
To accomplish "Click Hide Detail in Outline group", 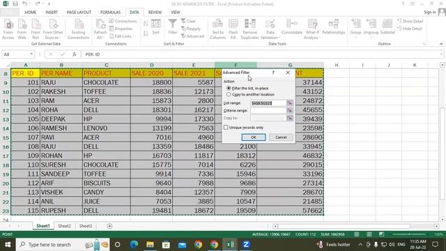I will click(x=410, y=29).
